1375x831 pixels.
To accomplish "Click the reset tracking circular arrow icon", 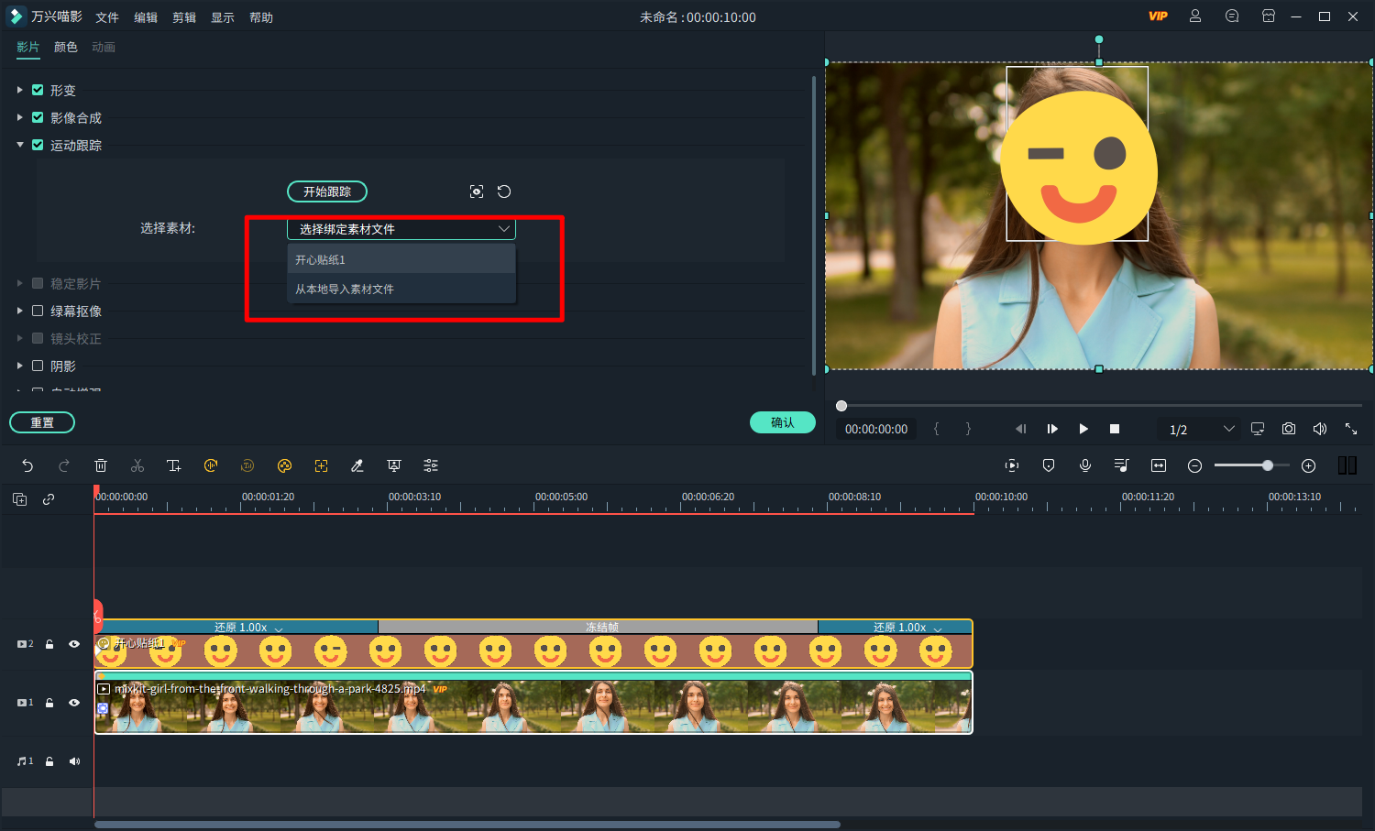I will [504, 191].
